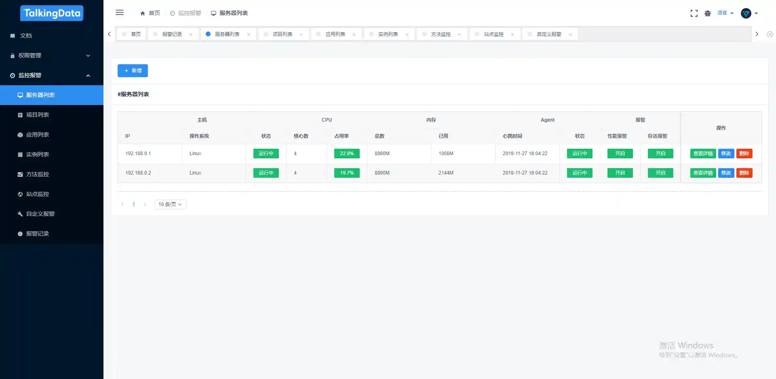Click the bug debug icon
Viewport: 776px width, 379px height.
[x=707, y=13]
